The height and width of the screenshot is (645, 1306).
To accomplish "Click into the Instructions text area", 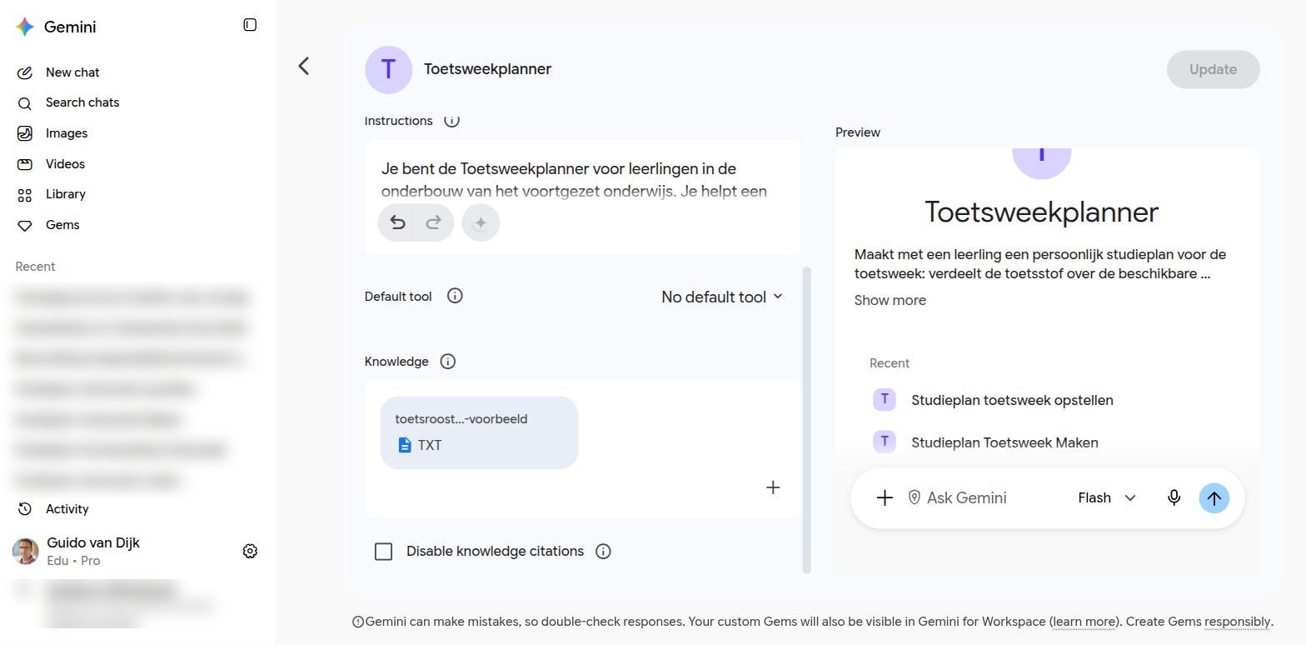I will [x=582, y=180].
